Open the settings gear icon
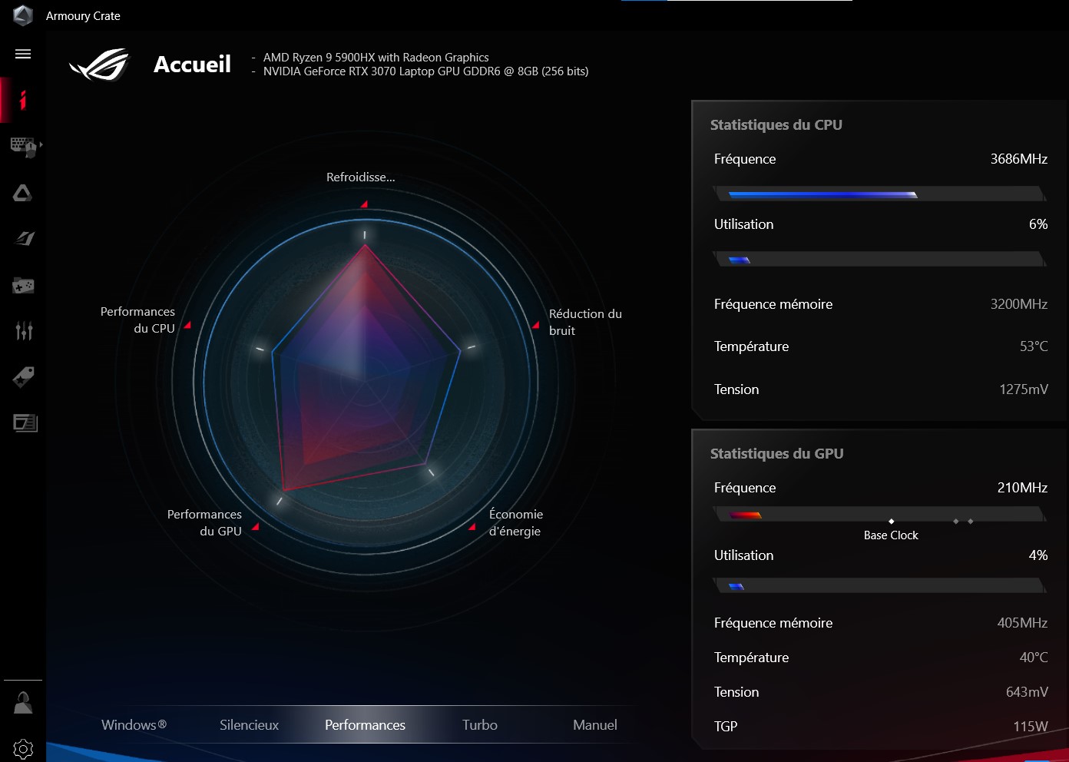 (23, 749)
